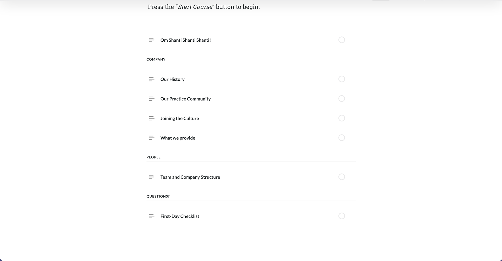Go to Our Practice Community lesson
The image size is (502, 261).
tap(185, 99)
